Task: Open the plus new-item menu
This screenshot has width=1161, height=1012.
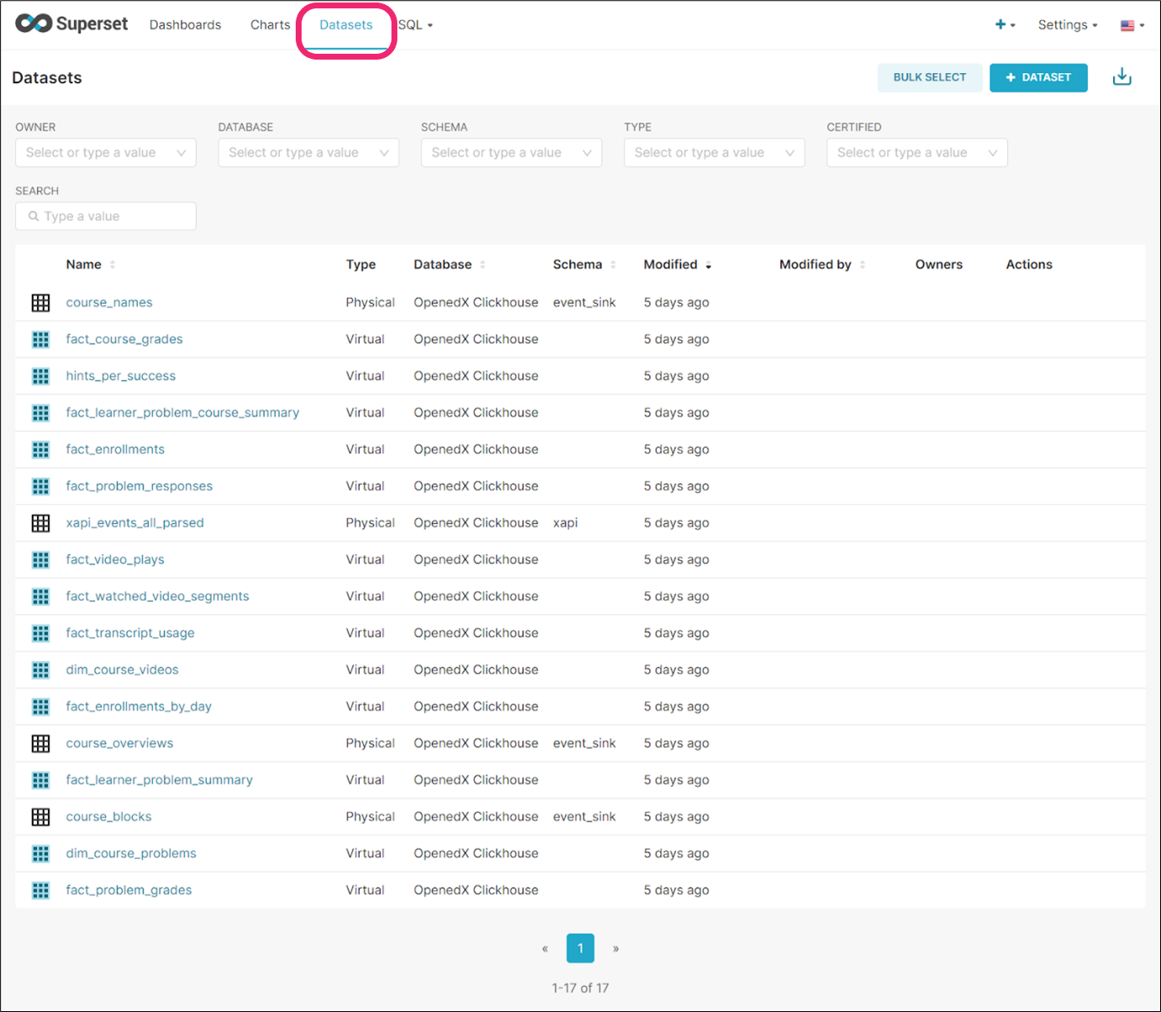Action: 1005,25
